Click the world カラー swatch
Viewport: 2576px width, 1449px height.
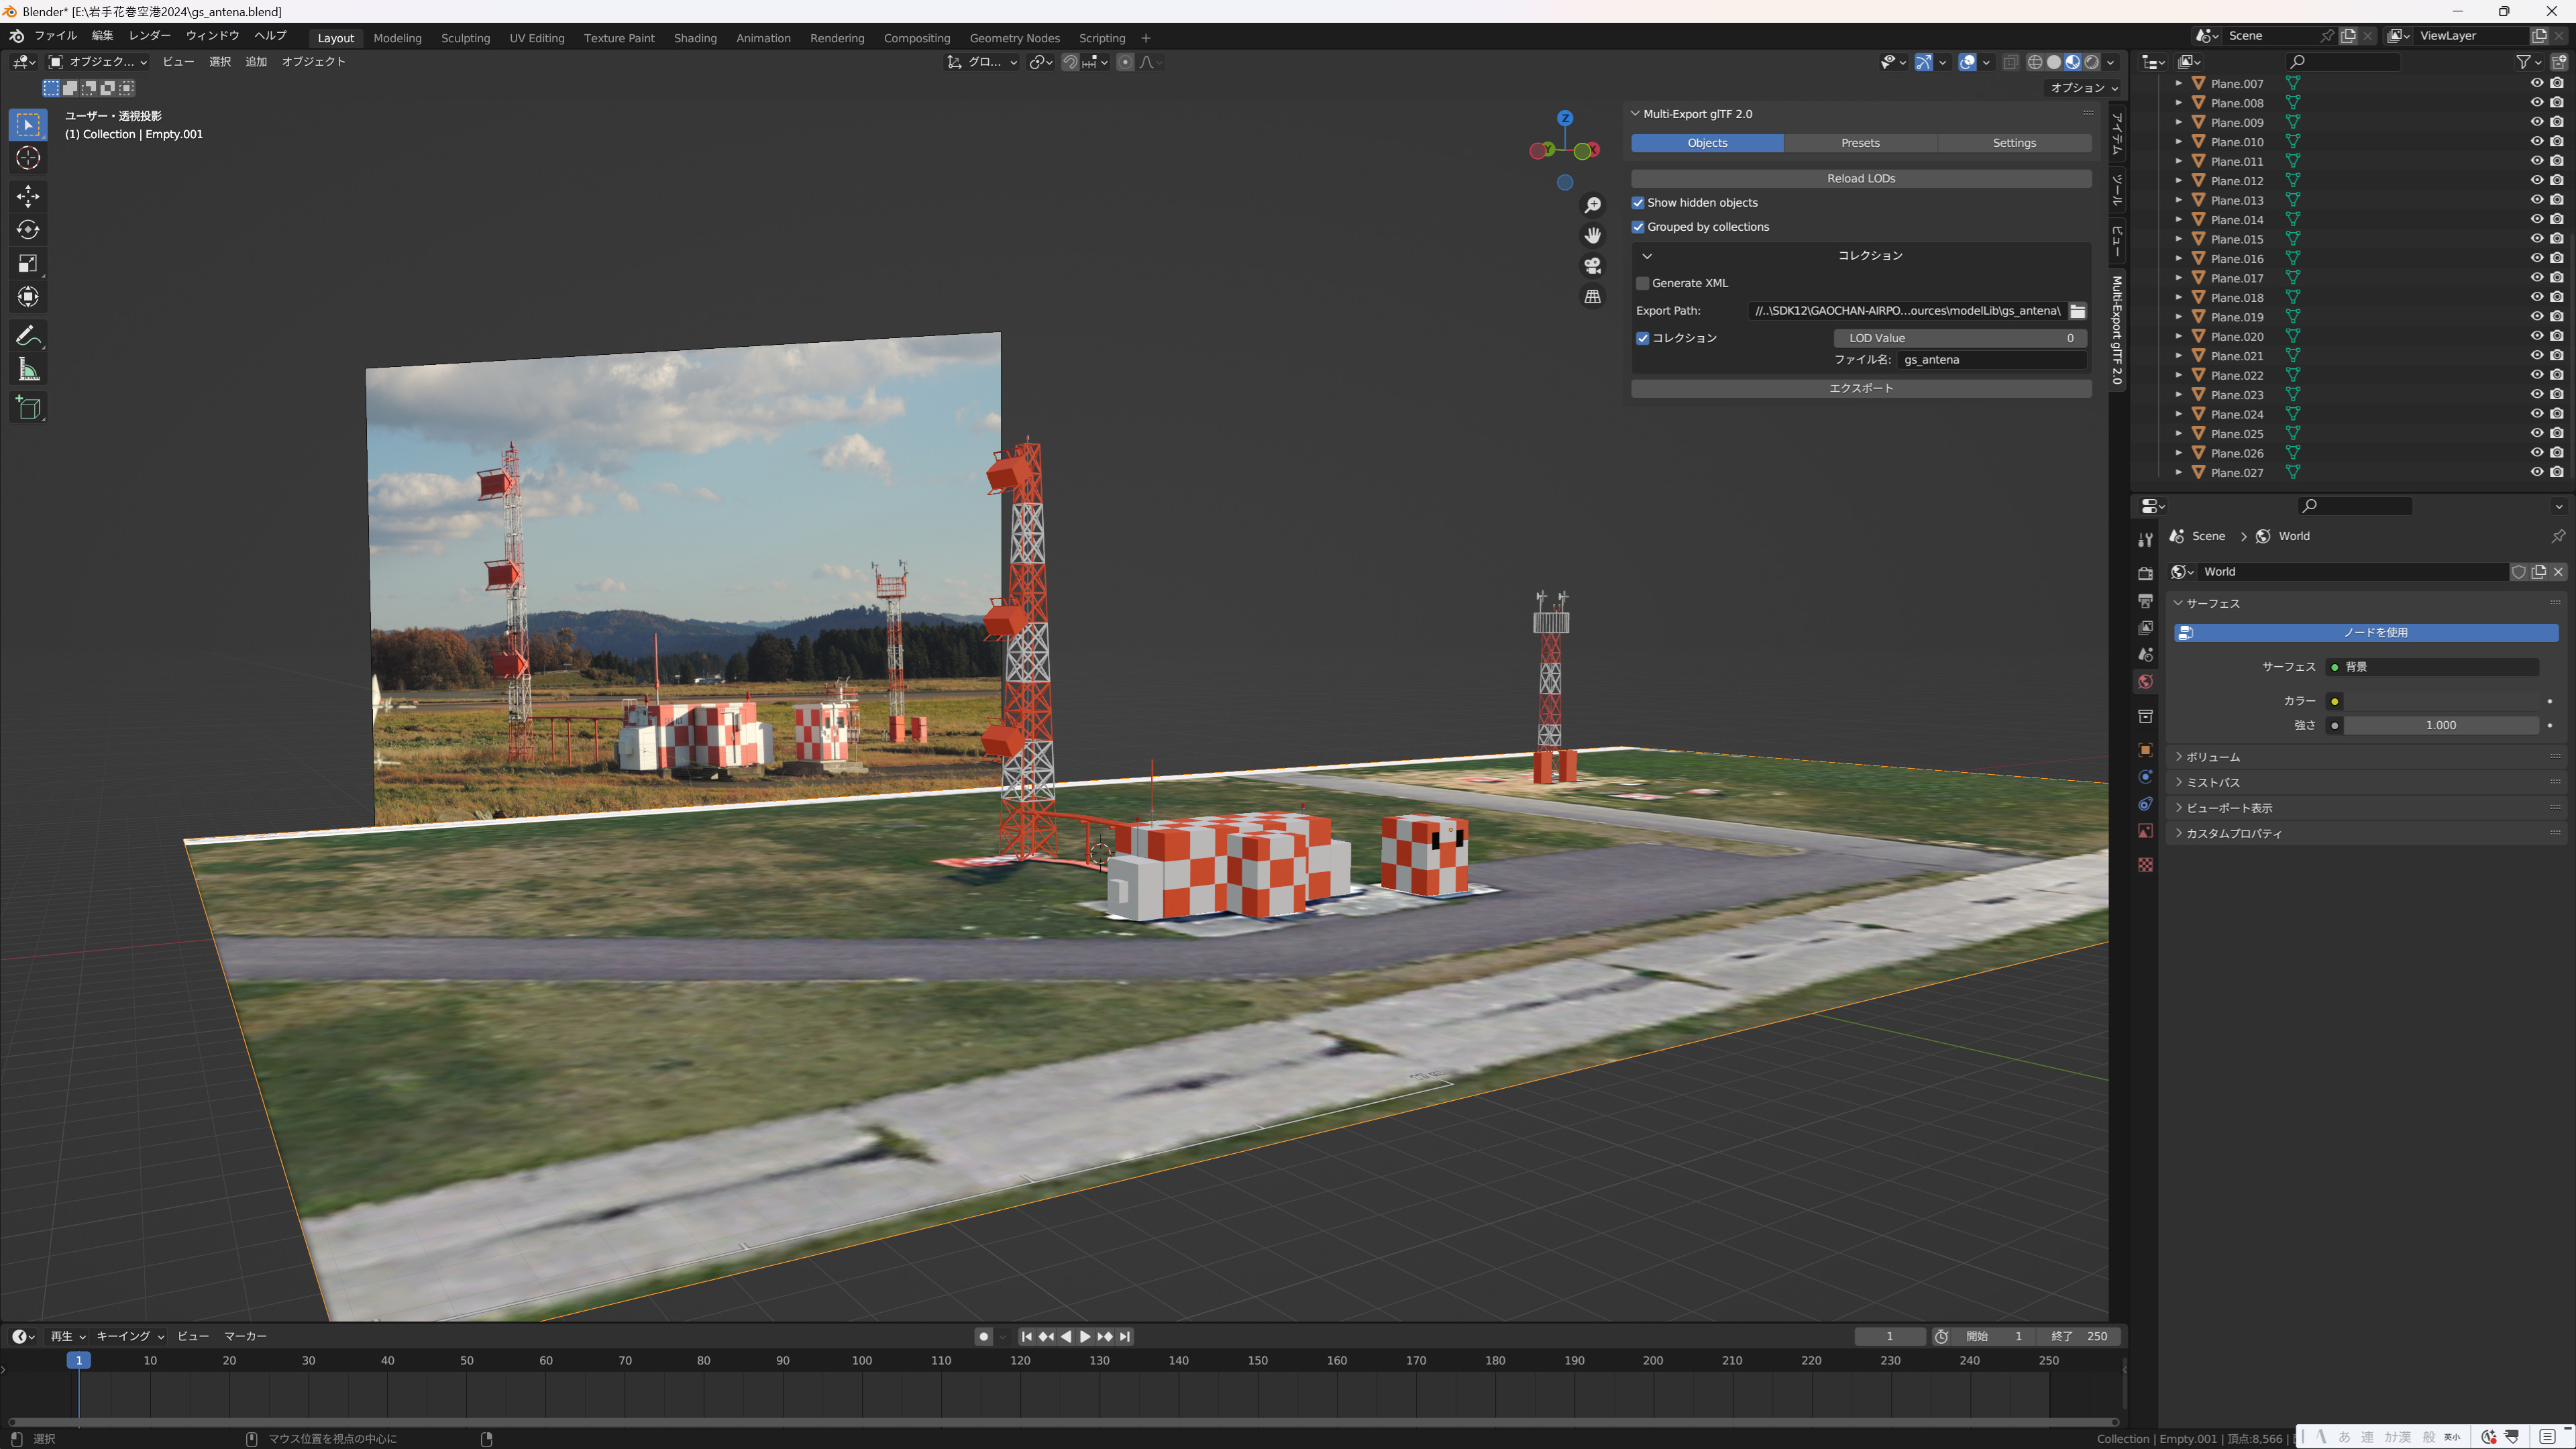(x=2441, y=702)
